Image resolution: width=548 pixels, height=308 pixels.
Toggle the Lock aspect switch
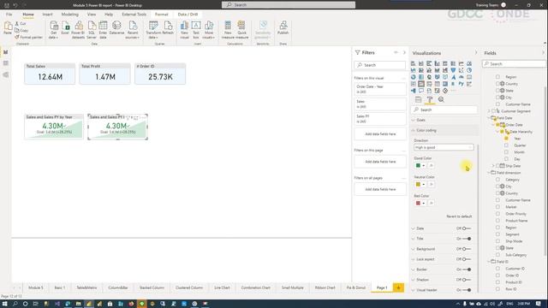point(467,259)
